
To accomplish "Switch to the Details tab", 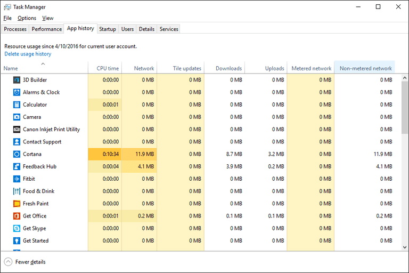I will (x=146, y=29).
